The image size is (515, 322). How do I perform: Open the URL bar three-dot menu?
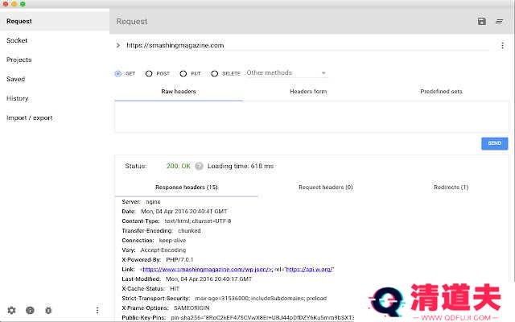(501, 46)
